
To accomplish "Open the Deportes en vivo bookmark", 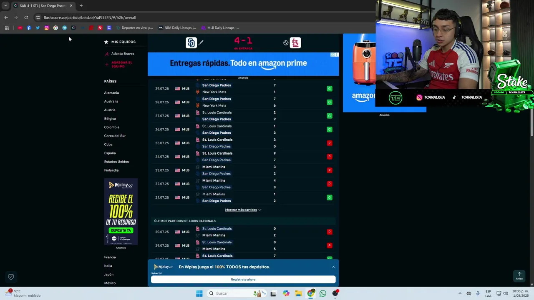I will click(x=135, y=28).
